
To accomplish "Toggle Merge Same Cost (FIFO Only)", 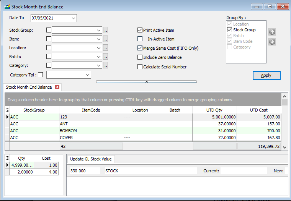I will pos(140,48).
